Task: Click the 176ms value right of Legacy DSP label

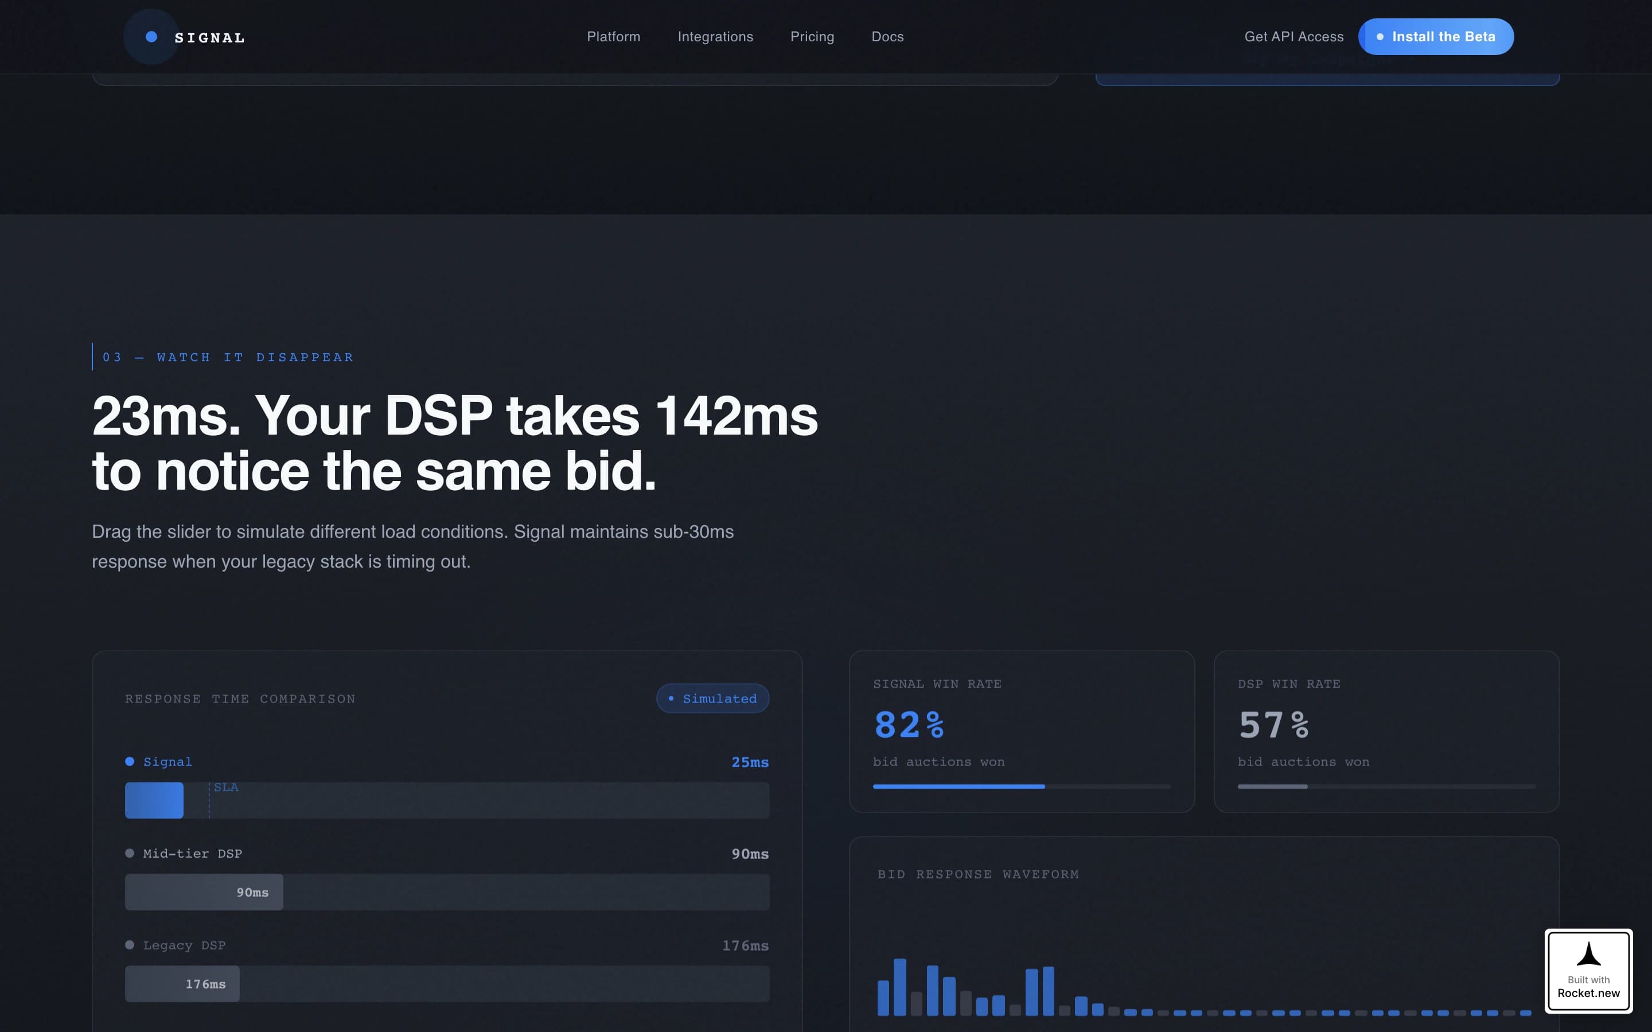Action: (746, 945)
